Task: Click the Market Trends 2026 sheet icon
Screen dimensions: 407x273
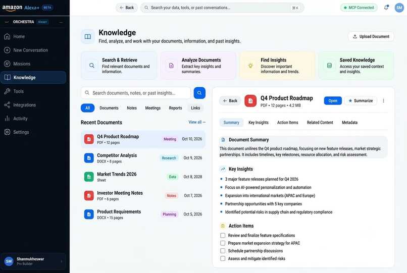Action: pos(89,177)
